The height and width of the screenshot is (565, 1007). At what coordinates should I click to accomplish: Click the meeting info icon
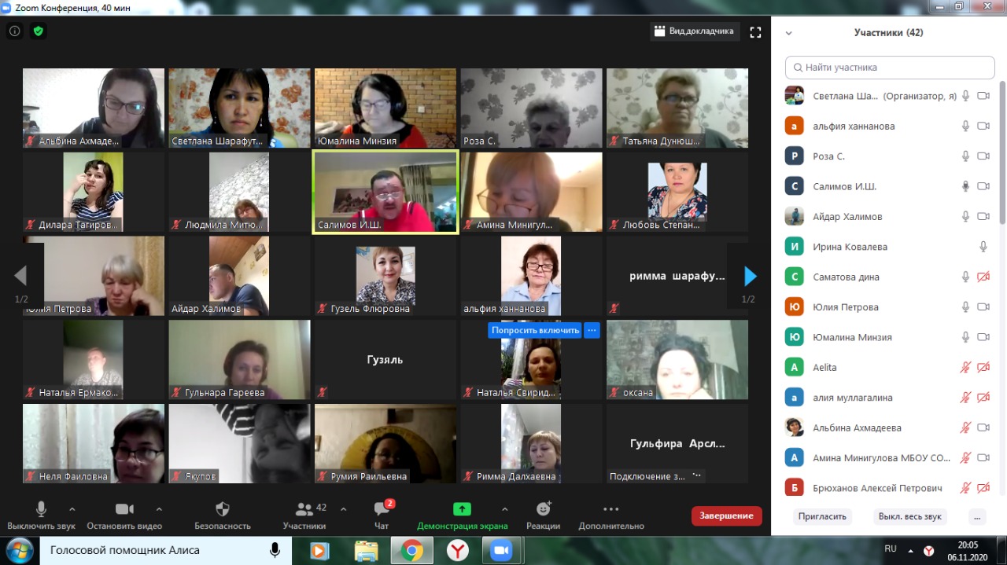(x=14, y=31)
